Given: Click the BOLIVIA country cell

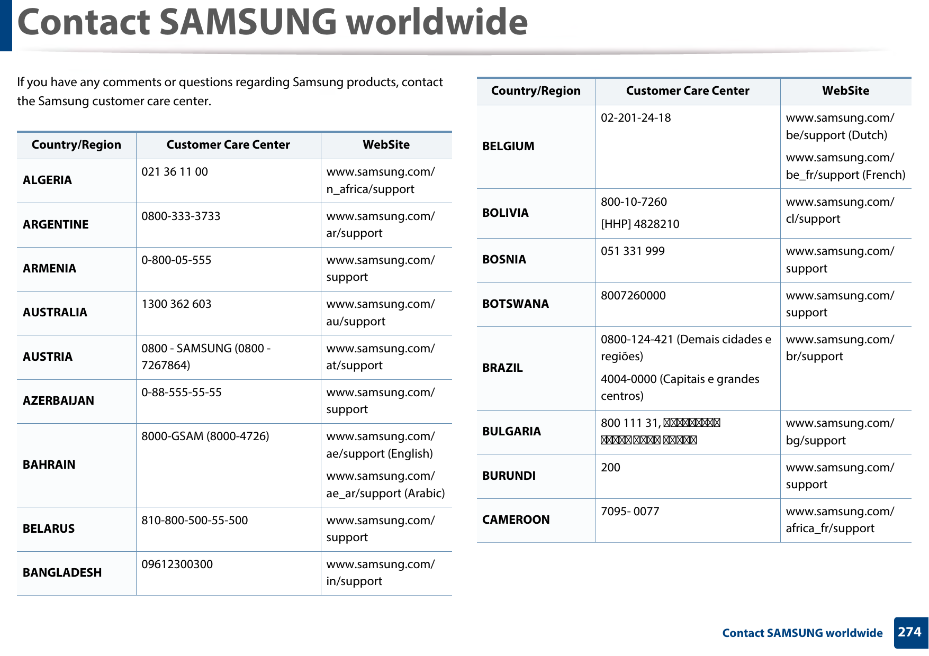Looking at the screenshot, I should click(x=536, y=213).
